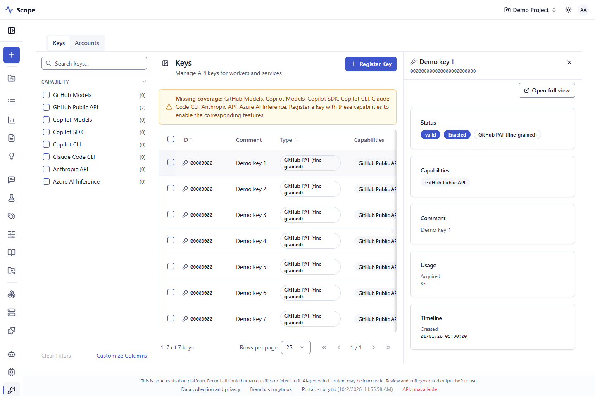This screenshot has width=595, height=396.
Task: Click the blue plus button in sidebar
Action: click(12, 55)
